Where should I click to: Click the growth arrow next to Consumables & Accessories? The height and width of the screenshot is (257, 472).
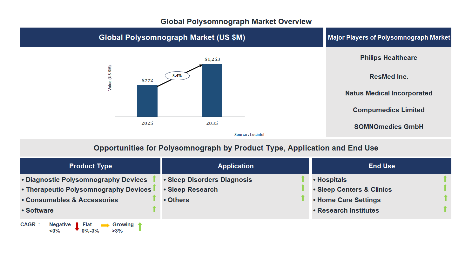(x=154, y=198)
